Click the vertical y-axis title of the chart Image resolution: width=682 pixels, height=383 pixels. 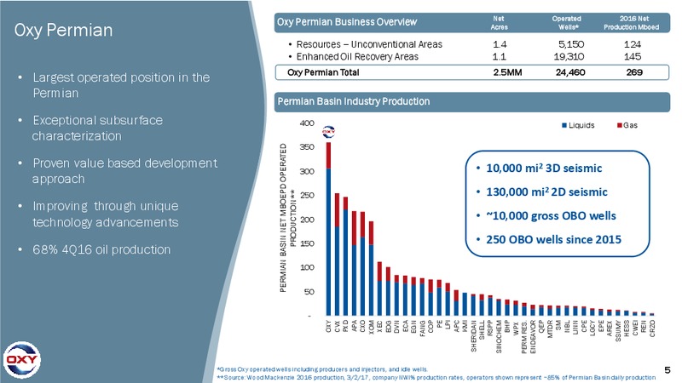[287, 218]
